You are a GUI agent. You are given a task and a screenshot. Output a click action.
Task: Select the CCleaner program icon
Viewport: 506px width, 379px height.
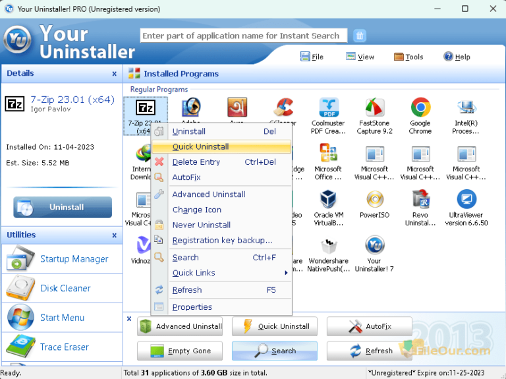click(283, 108)
